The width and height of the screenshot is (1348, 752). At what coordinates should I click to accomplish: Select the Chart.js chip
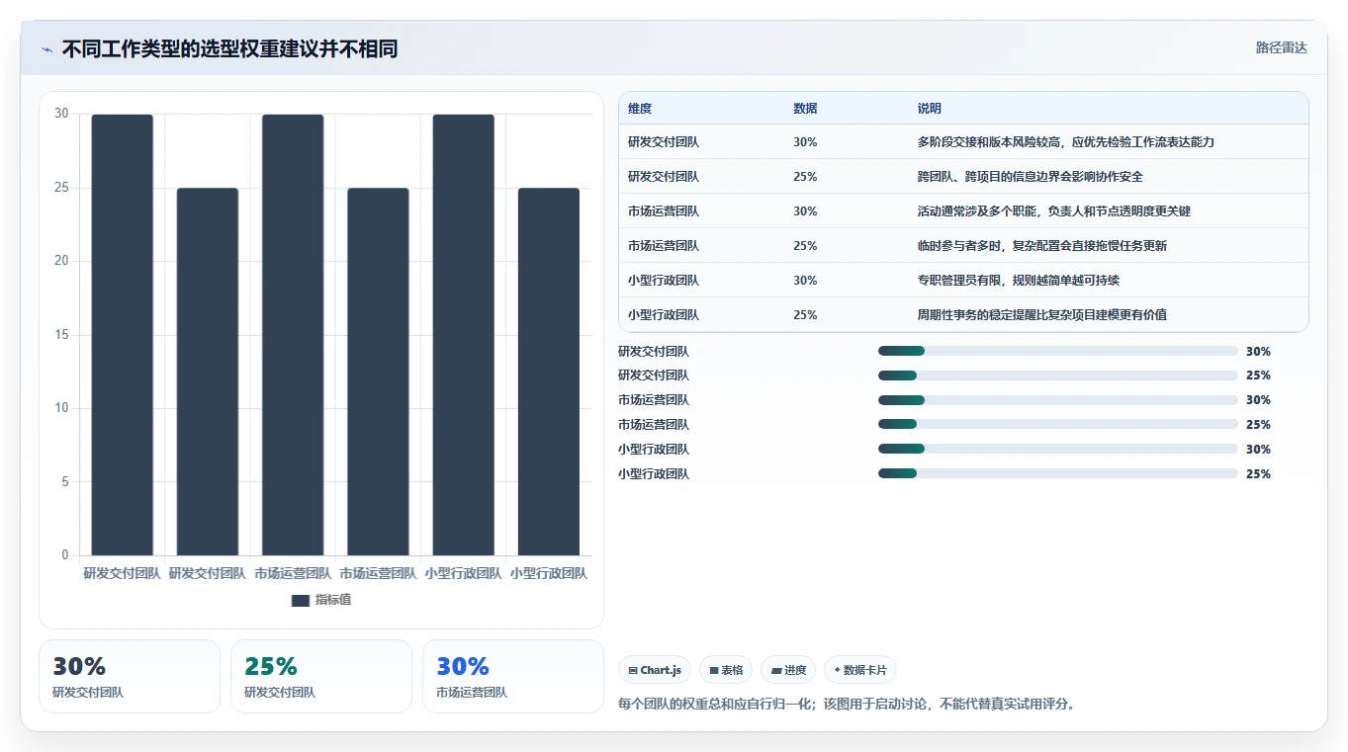[x=655, y=670]
